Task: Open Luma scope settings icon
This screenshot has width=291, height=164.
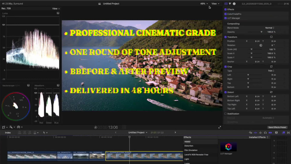Action: pyautogui.click(x=58, y=13)
